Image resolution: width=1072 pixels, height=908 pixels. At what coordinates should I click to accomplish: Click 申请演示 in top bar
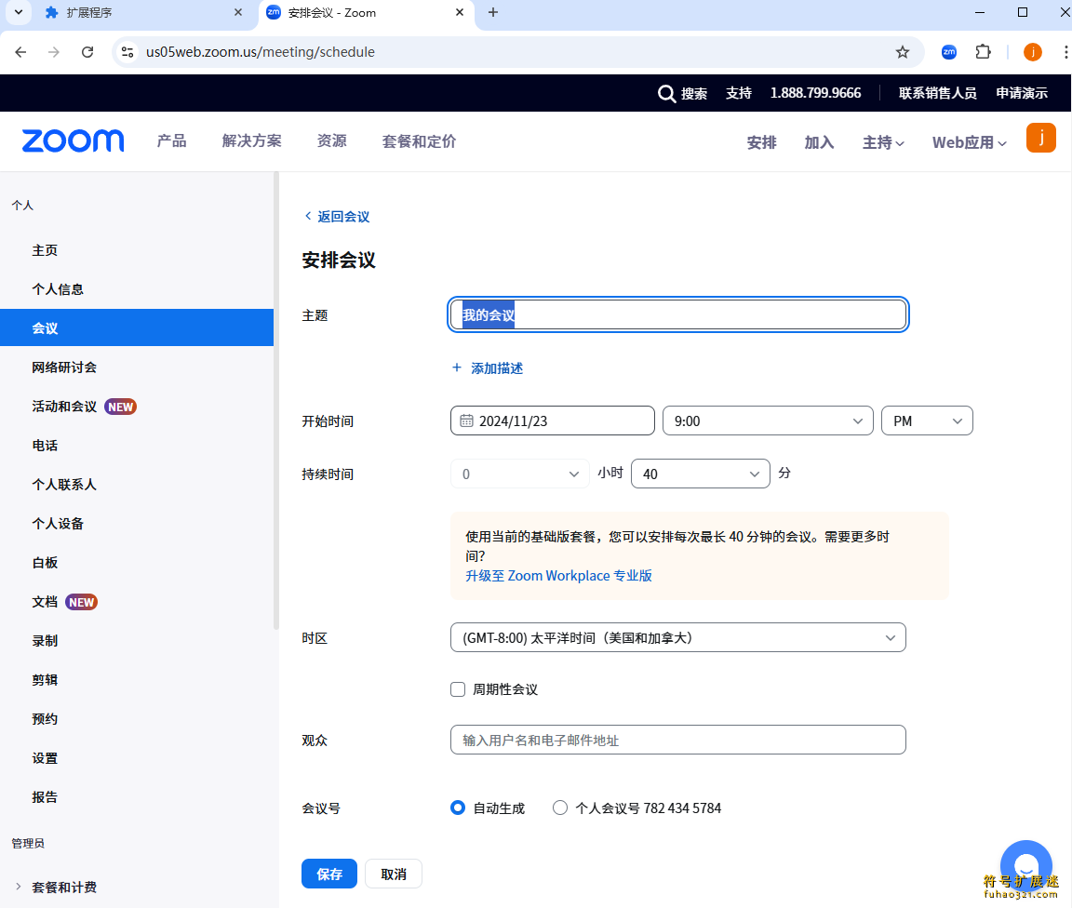click(1022, 93)
